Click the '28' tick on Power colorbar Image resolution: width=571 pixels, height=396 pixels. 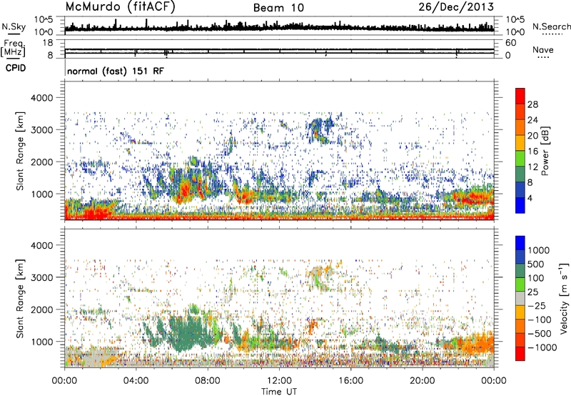pos(532,104)
